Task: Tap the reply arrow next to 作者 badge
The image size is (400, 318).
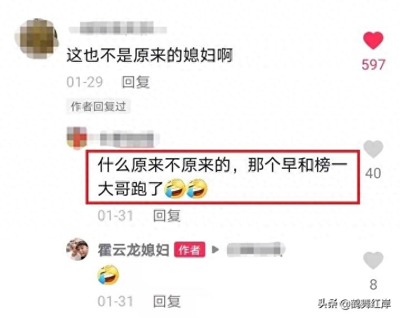Action: 215,249
